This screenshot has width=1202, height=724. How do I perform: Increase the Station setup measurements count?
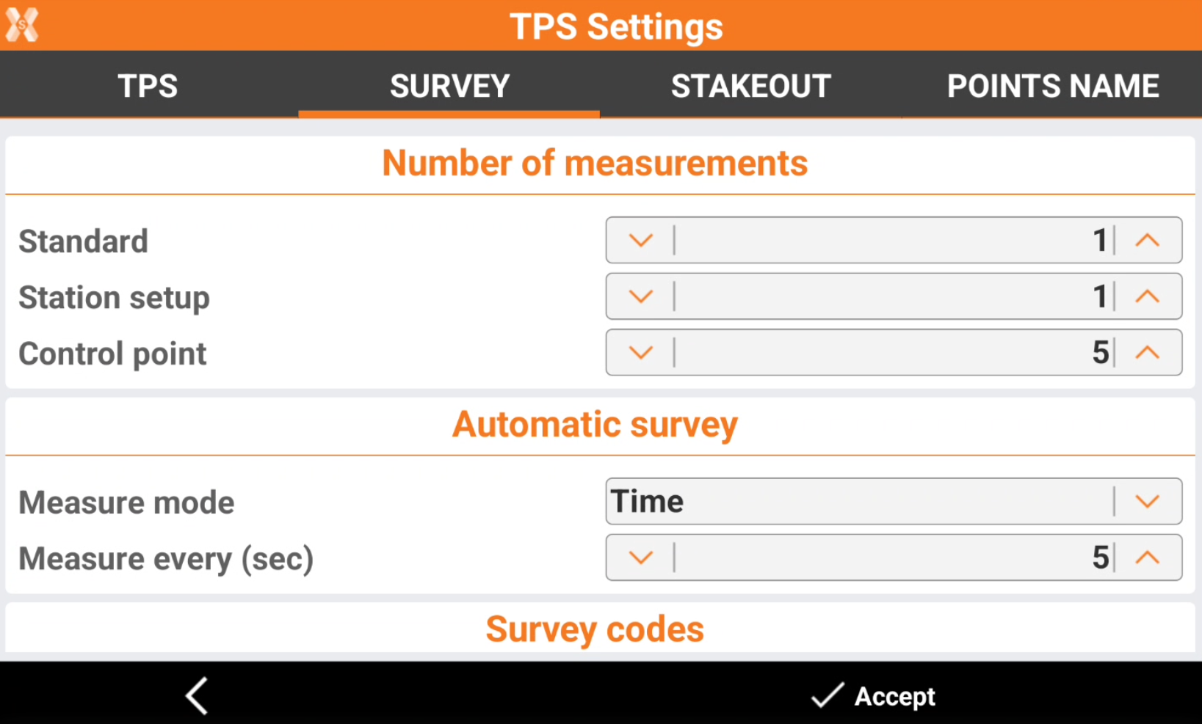[1147, 296]
